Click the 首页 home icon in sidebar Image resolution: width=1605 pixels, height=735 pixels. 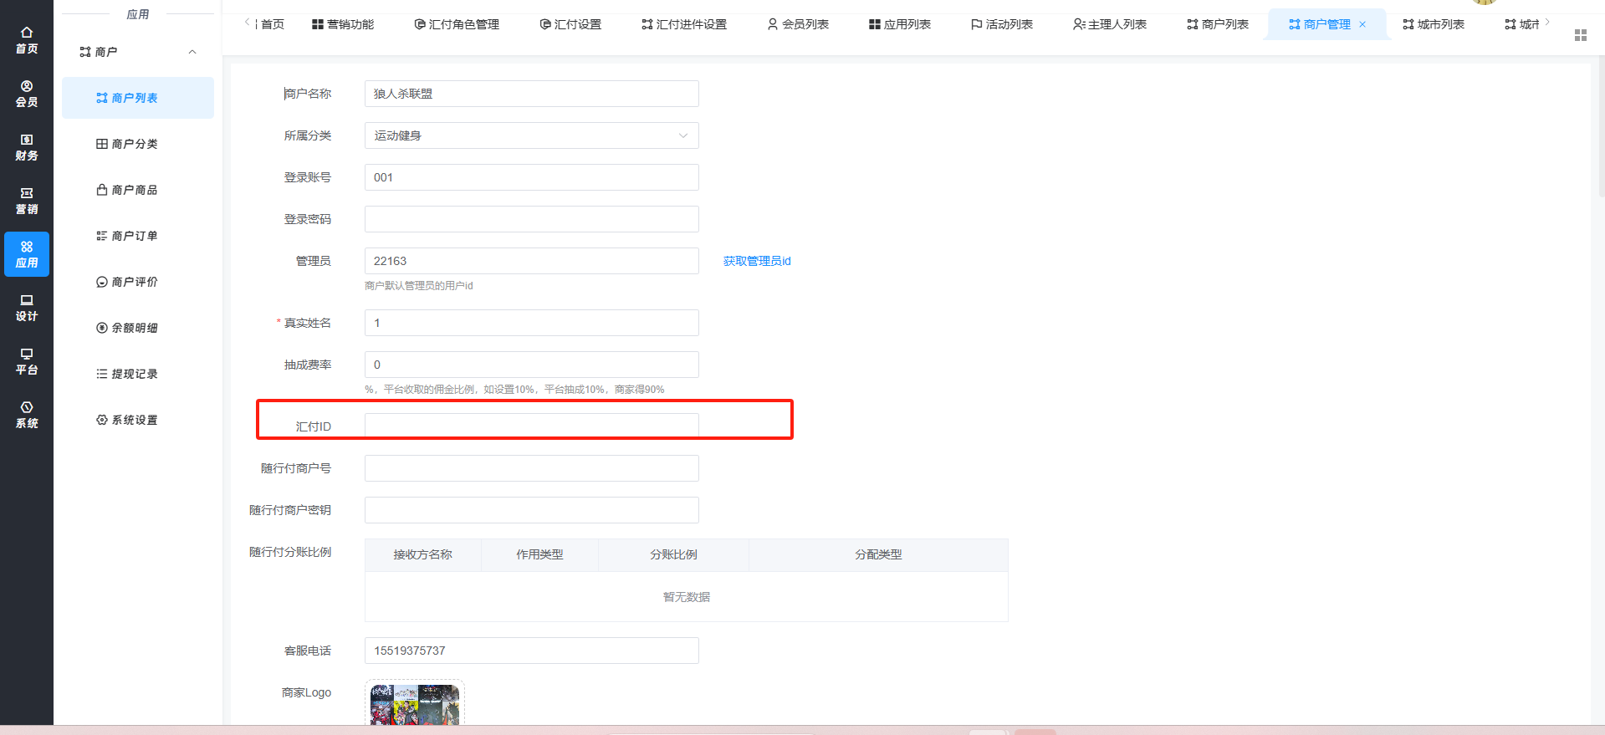[27, 40]
